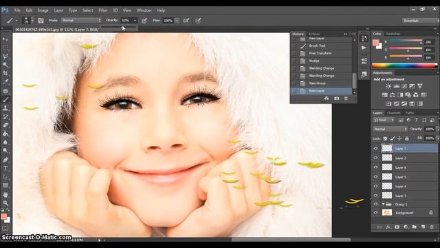Delete layer trash icon in Layers panel
440x248 pixels.
click(x=432, y=227)
